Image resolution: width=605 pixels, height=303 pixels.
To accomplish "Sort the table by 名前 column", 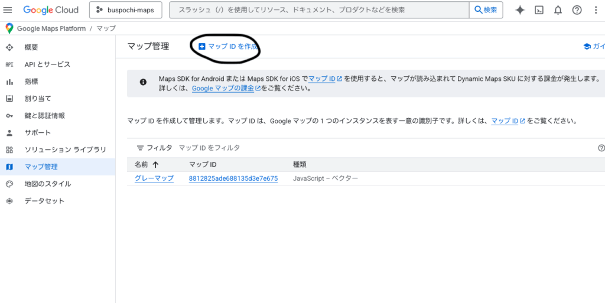I will [x=147, y=165].
